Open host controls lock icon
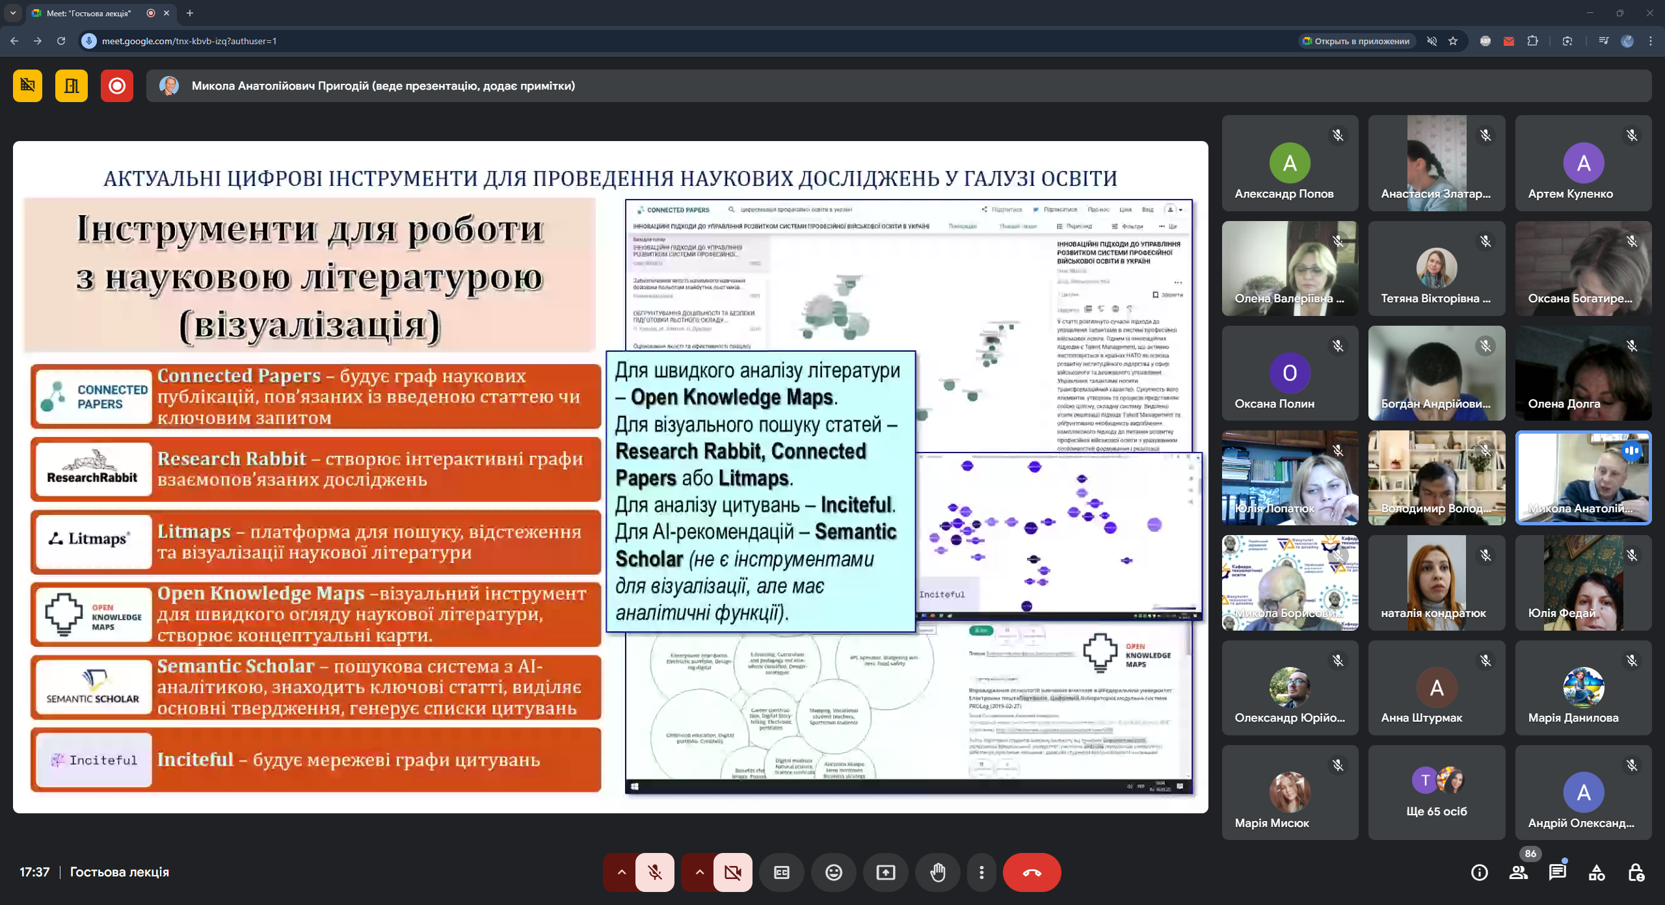 click(x=1636, y=872)
